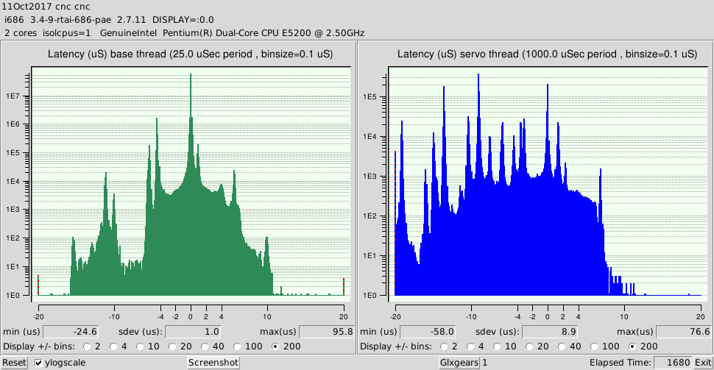The width and height of the screenshot is (714, 370).
Task: Select 4 bins radio for servo thread
Action: (x=470, y=346)
